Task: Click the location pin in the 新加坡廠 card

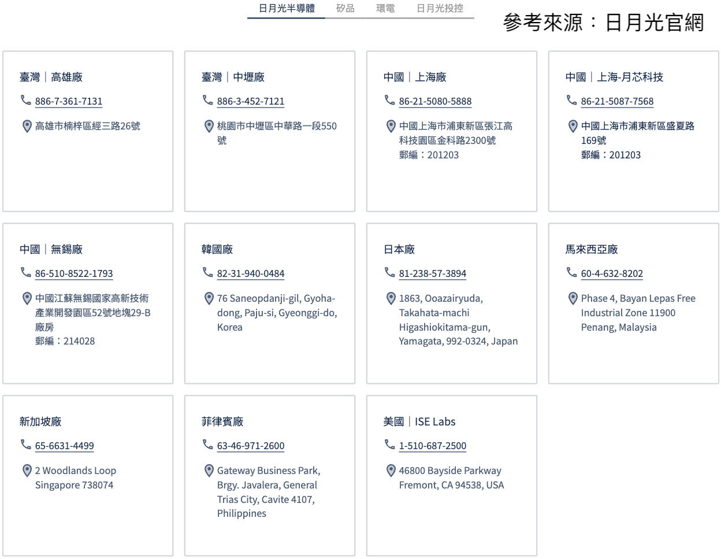Action: [27, 471]
